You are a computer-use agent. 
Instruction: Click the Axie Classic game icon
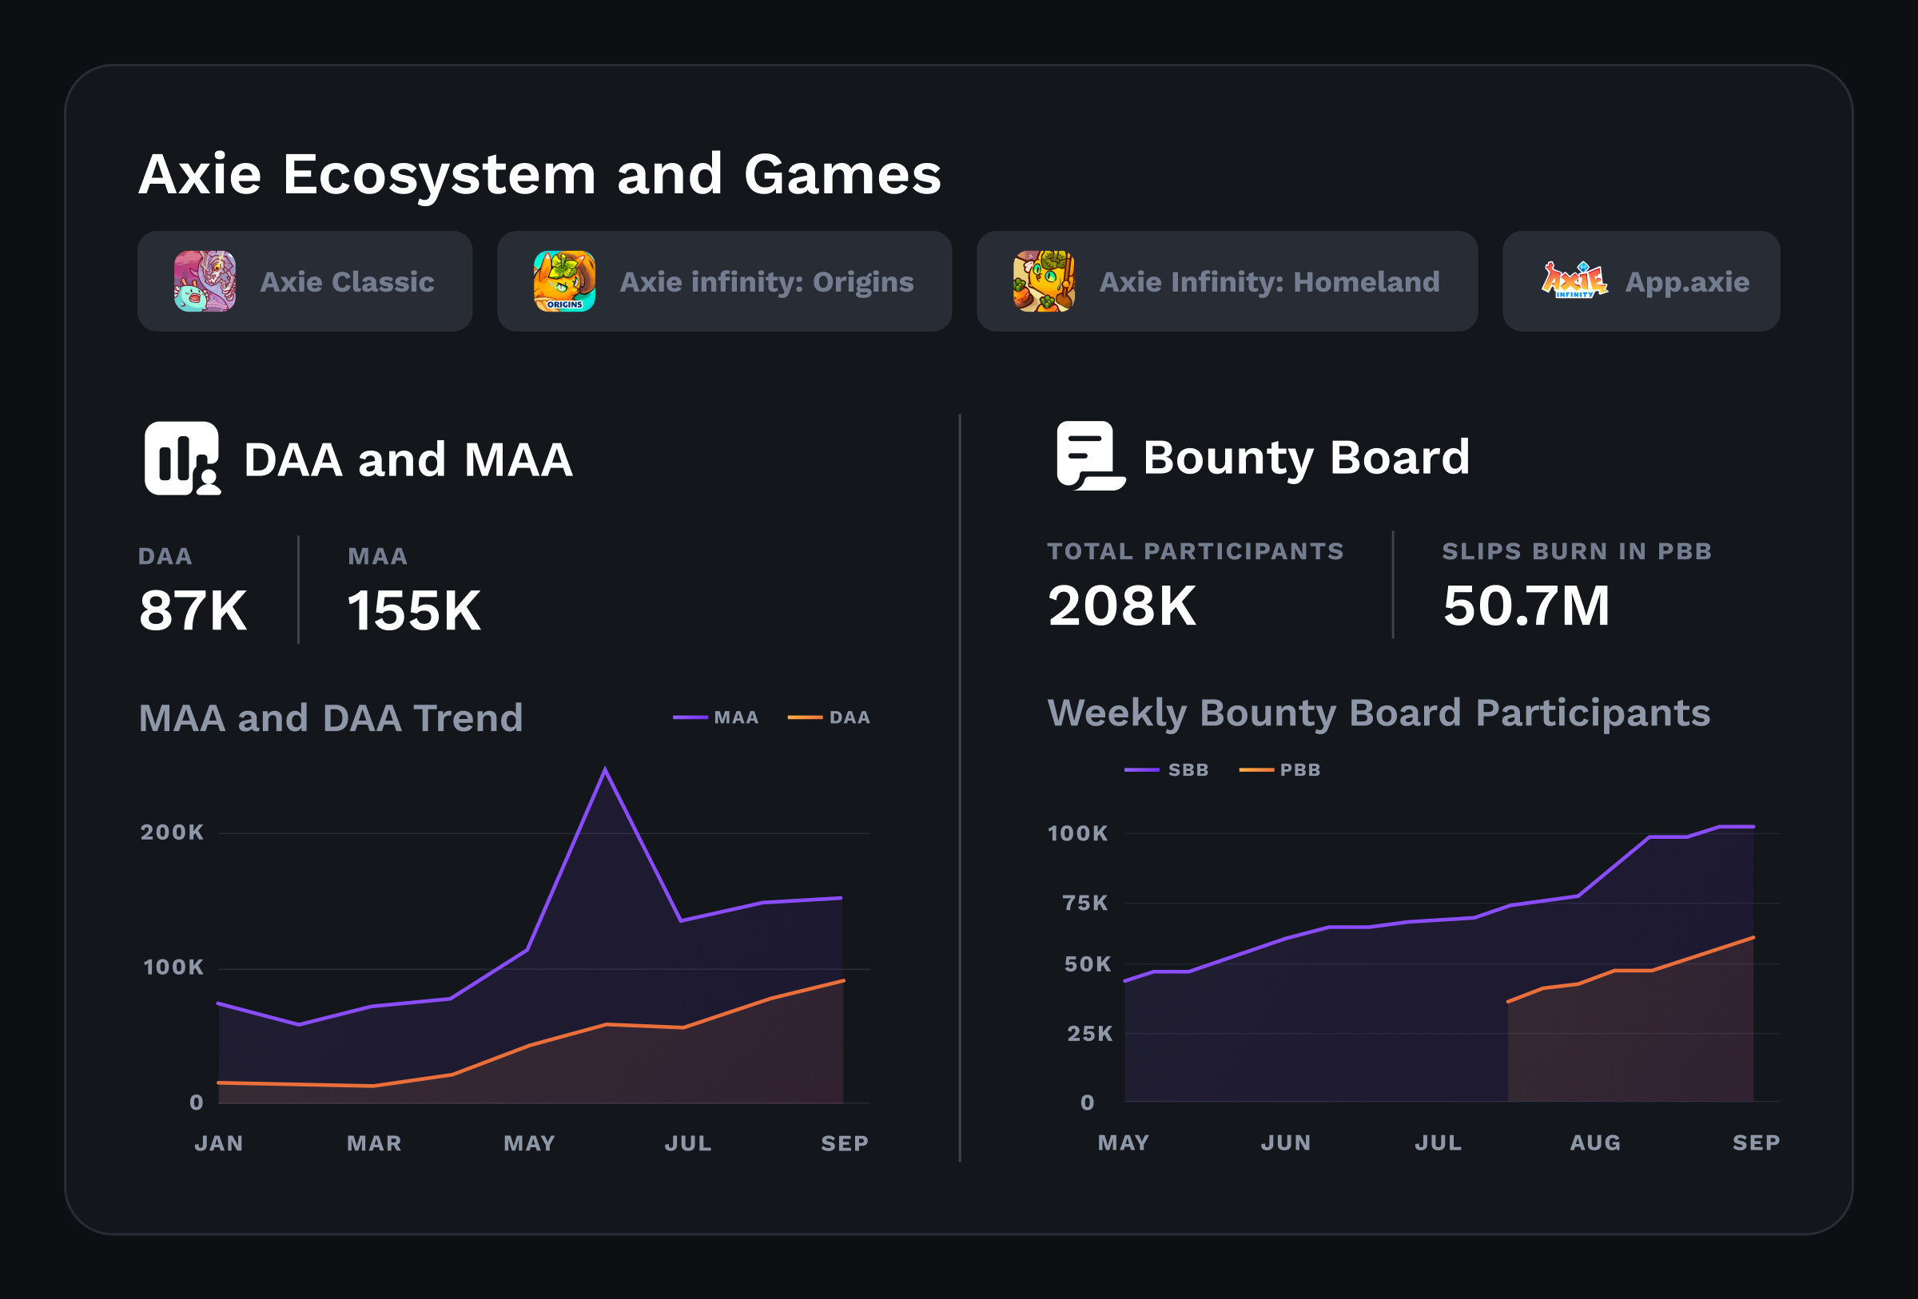[205, 281]
